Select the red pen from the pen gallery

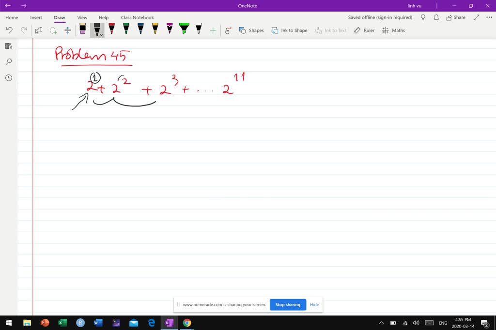pyautogui.click(x=111, y=29)
